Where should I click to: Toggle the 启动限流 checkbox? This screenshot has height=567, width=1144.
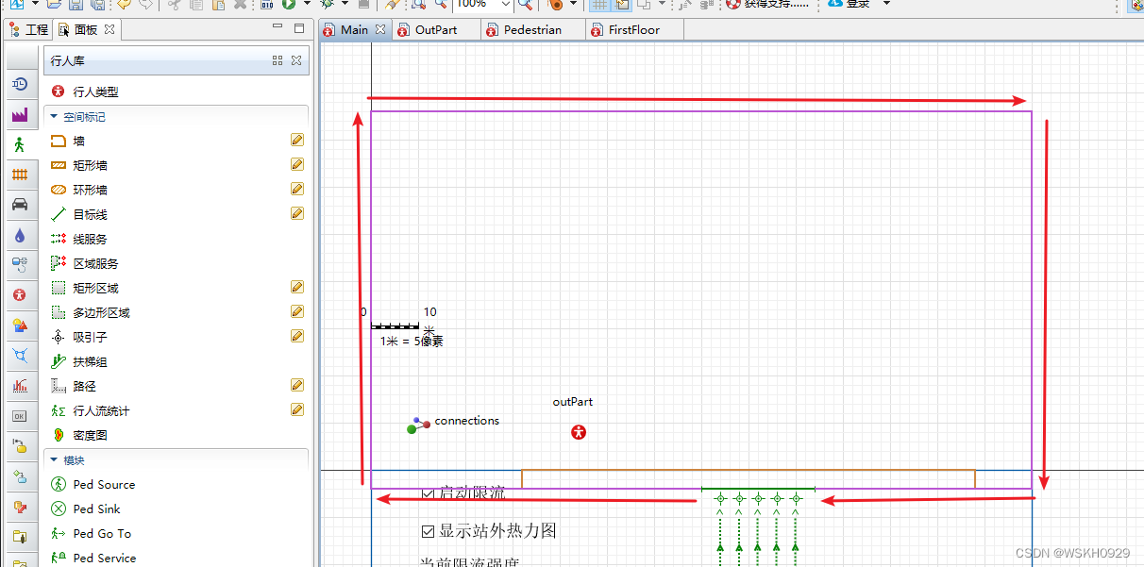pos(429,492)
